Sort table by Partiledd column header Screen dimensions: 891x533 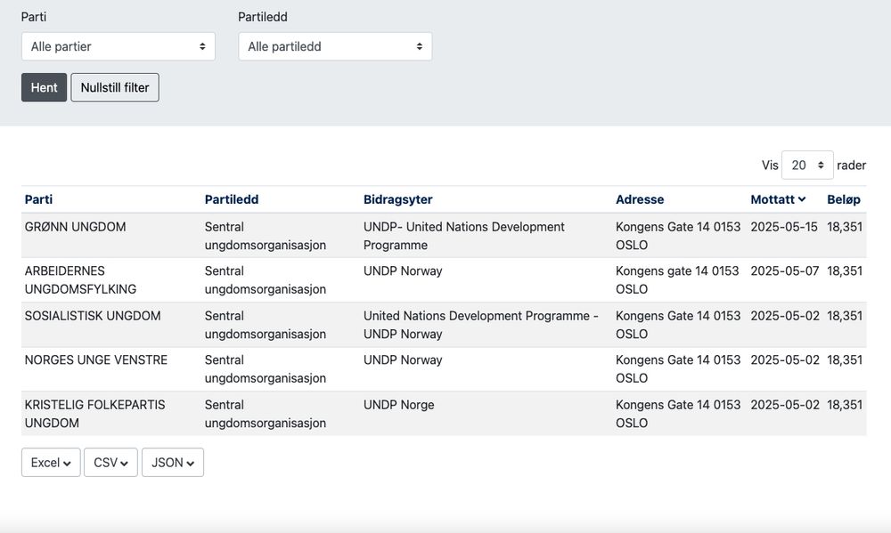232,199
